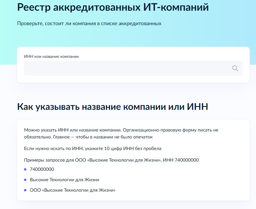Focus the INN or company name input

133,68
